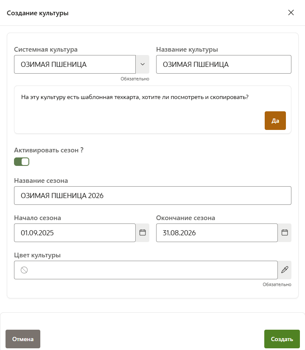Expand the Системная культура dropdown arrow
The image size is (305, 350).
pos(142,64)
